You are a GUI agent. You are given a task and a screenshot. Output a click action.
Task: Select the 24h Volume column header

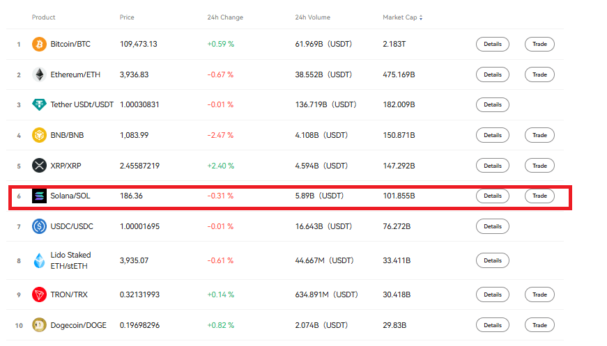pyautogui.click(x=312, y=17)
